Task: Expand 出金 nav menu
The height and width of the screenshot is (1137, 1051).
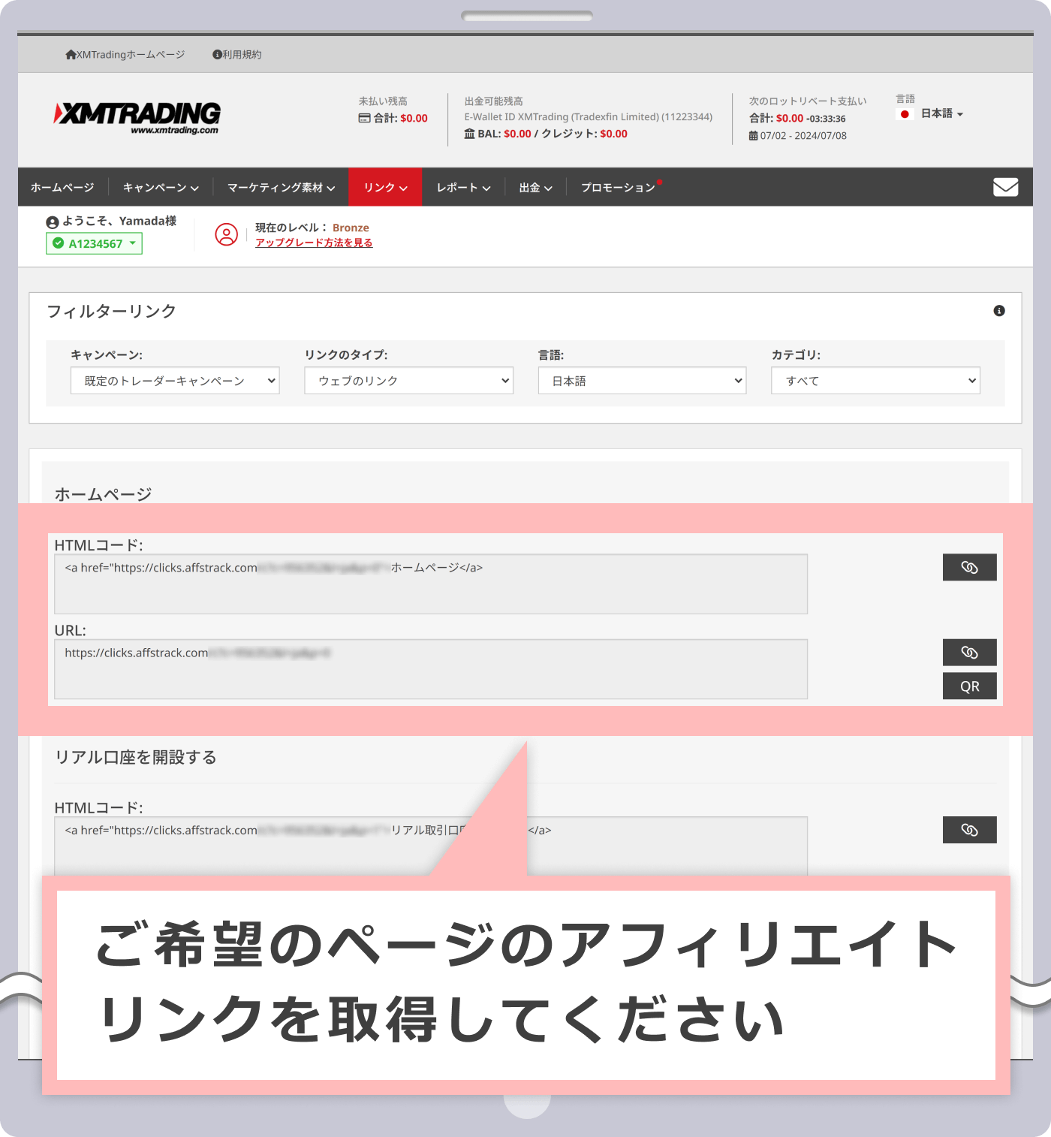Action: pos(535,187)
